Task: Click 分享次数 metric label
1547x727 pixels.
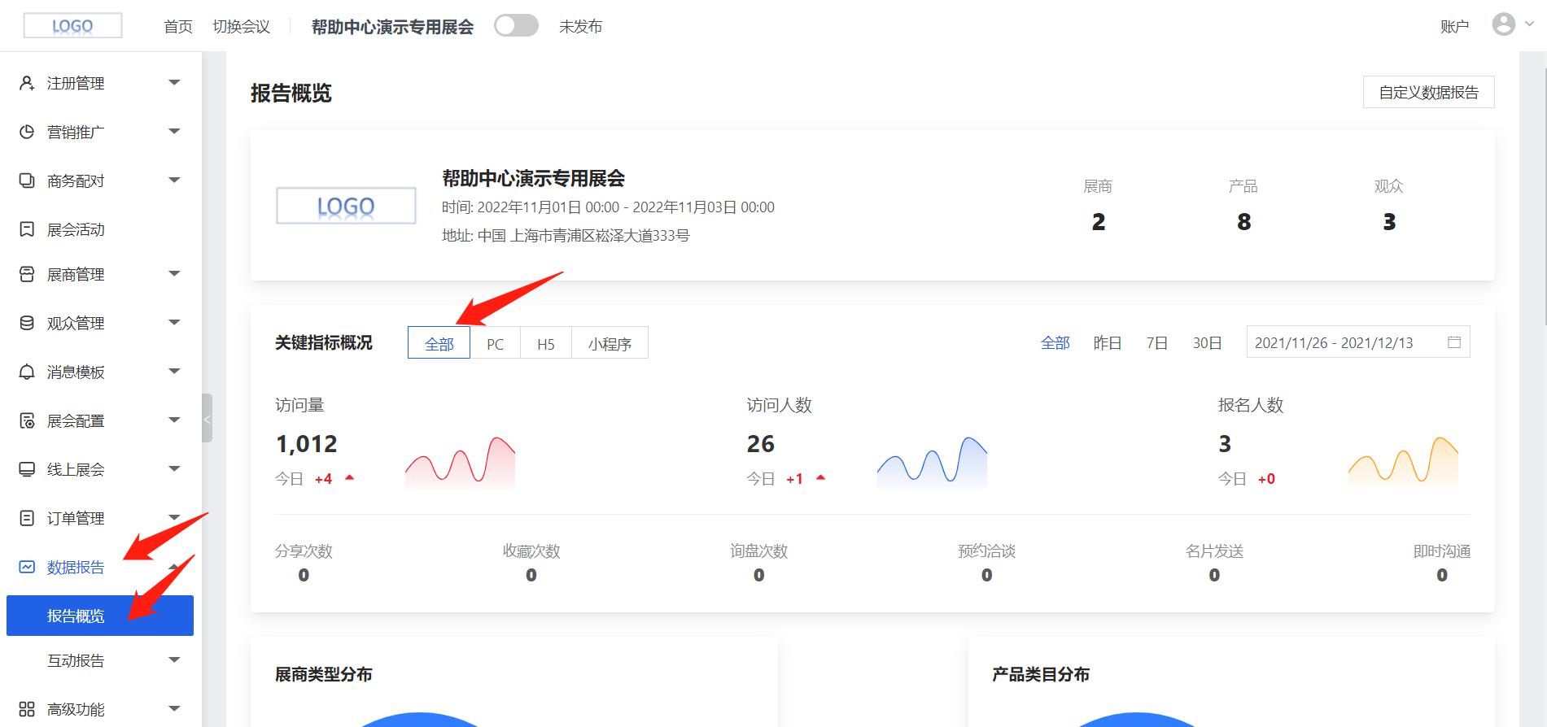Action: 304,551
